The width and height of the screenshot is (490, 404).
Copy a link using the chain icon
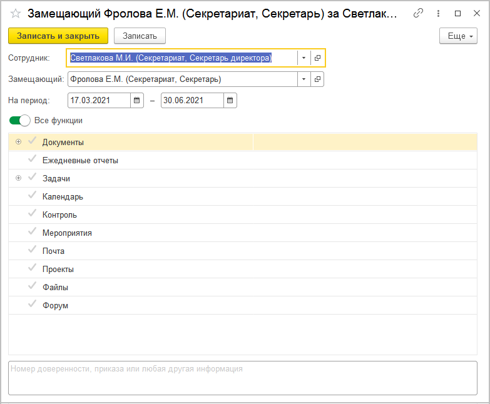click(x=418, y=13)
